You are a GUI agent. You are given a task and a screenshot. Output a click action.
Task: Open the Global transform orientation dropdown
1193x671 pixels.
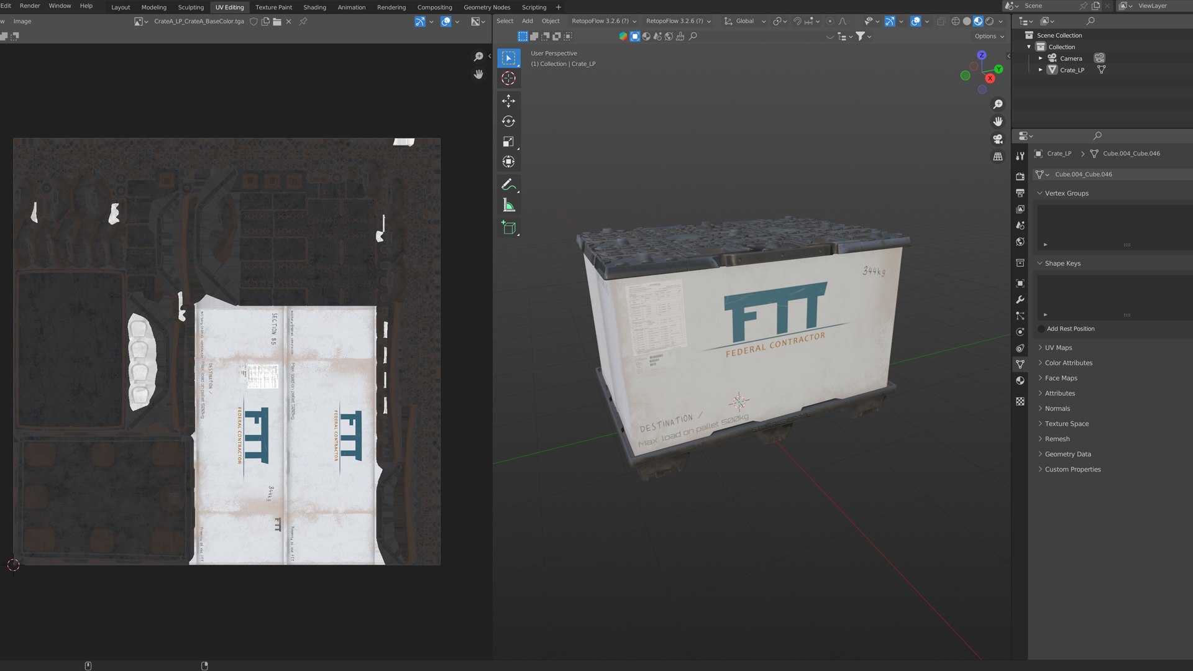(x=745, y=21)
